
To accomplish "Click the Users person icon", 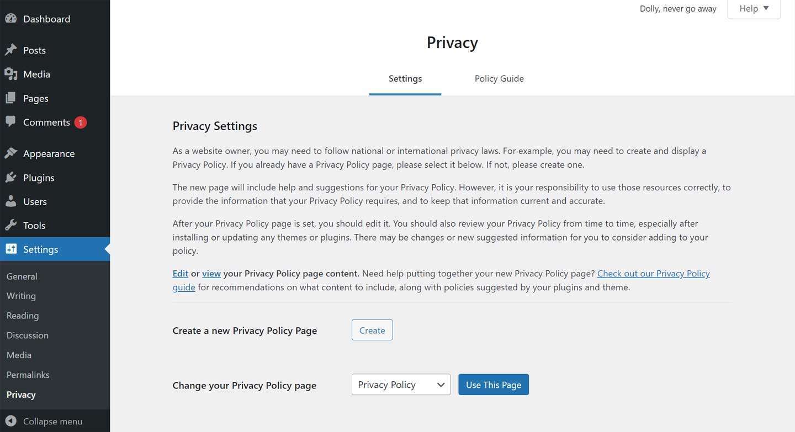I will pyautogui.click(x=11, y=201).
